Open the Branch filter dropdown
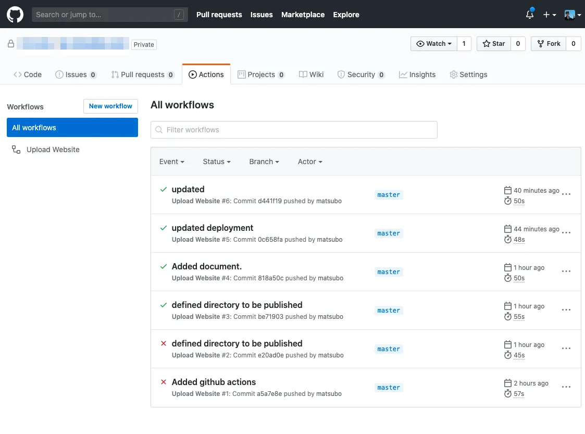Image resolution: width=585 pixels, height=434 pixels. tap(264, 162)
